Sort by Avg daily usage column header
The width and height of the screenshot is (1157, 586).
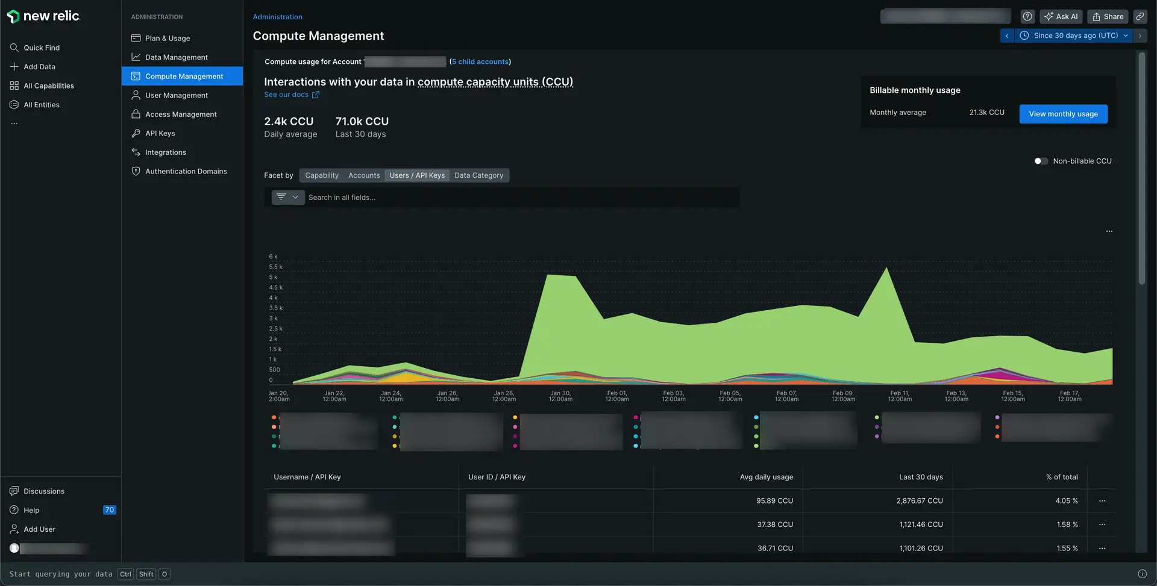766,477
